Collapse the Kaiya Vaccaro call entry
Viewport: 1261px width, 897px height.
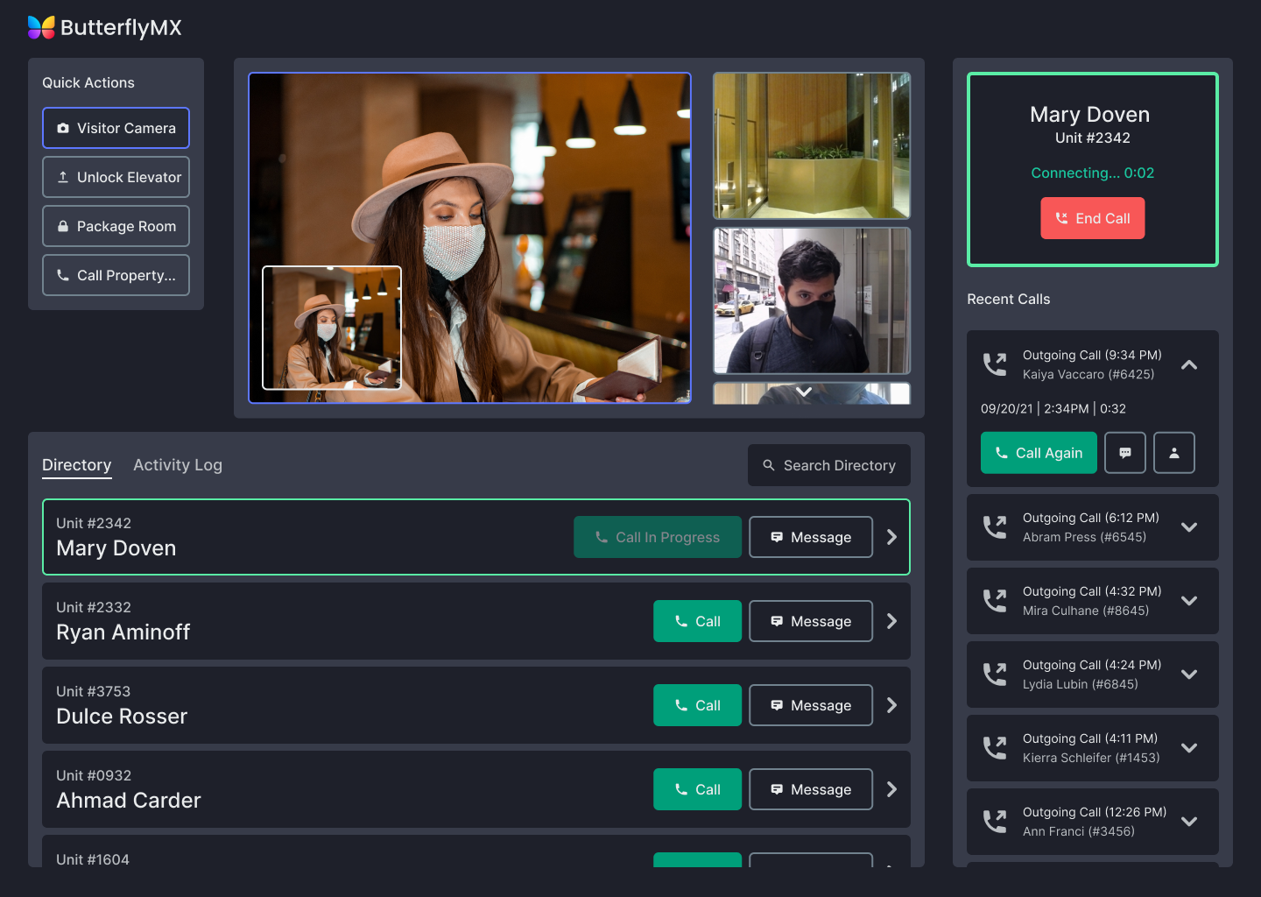pos(1188,365)
